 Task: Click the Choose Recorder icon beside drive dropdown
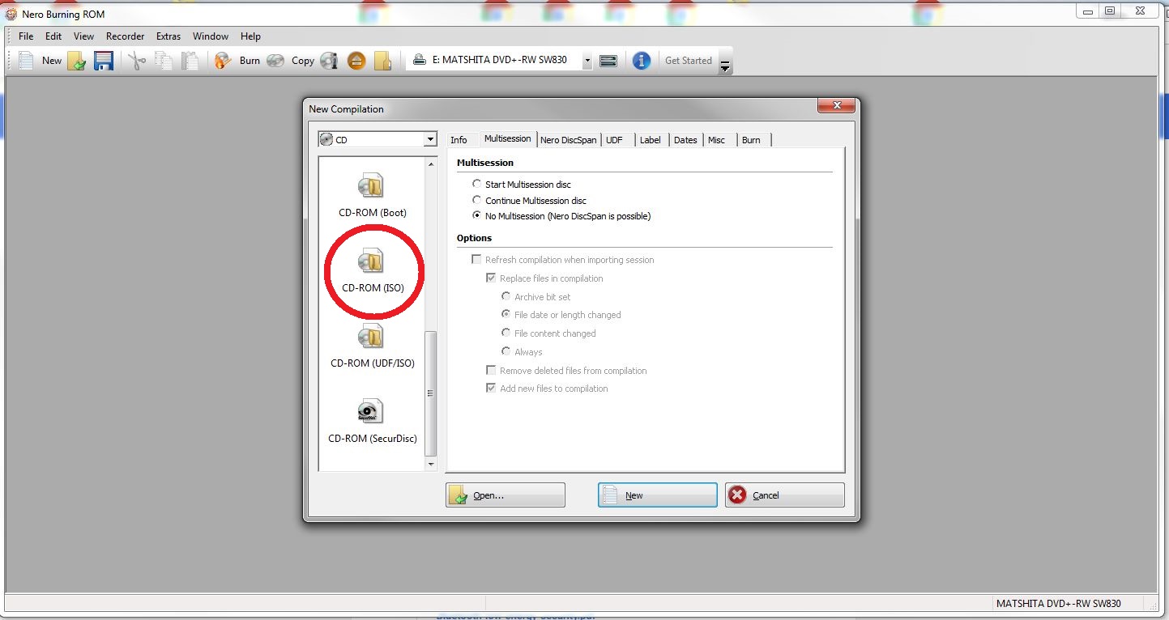(x=609, y=61)
